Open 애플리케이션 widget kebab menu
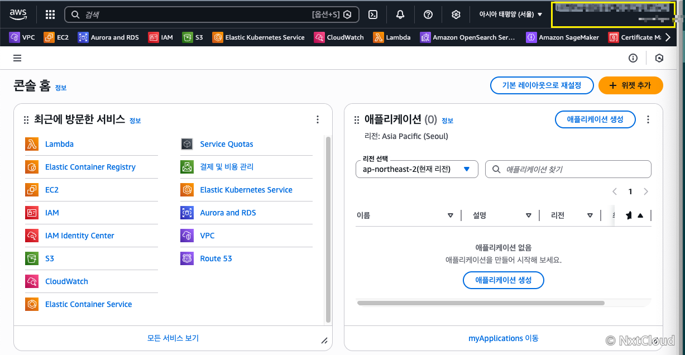The width and height of the screenshot is (685, 355). pos(648,119)
